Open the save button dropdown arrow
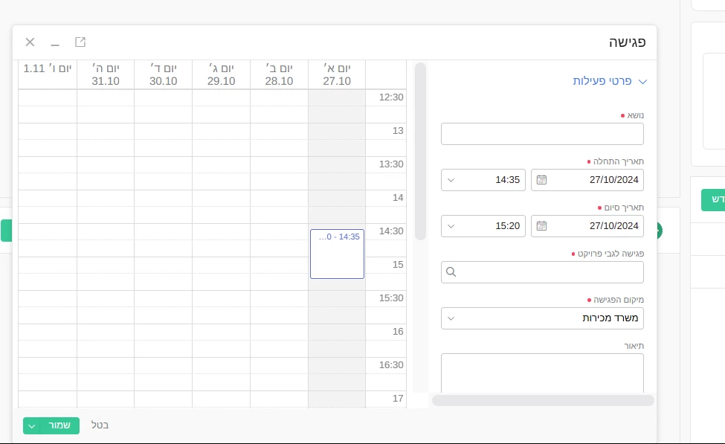Screen dimensions: 725x444 click(32, 425)
